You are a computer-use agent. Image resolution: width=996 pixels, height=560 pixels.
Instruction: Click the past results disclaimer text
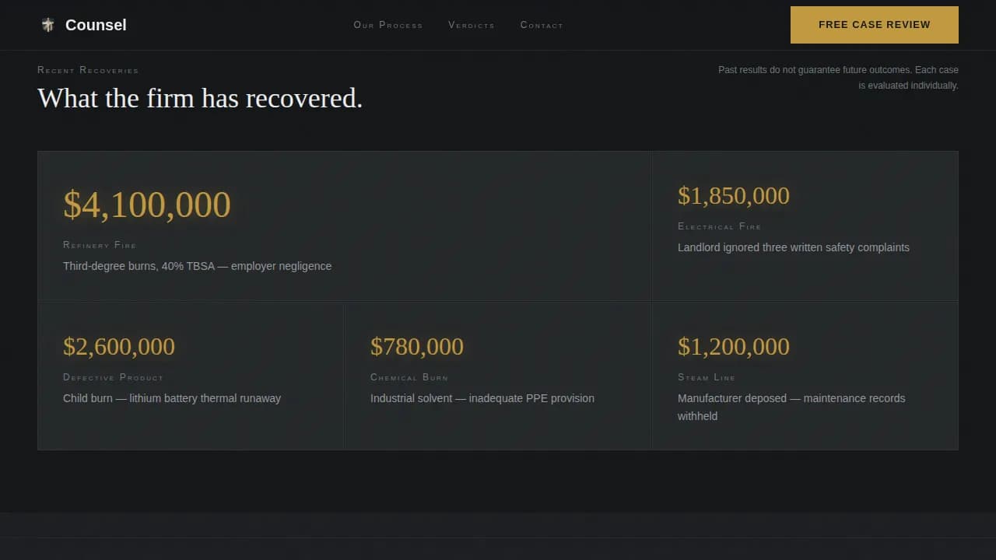tap(838, 77)
